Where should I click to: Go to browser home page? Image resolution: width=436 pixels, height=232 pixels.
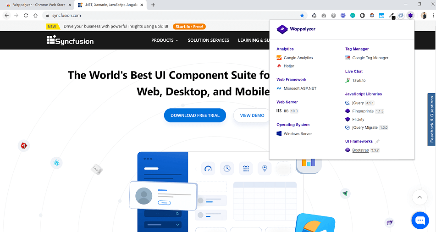pos(35,16)
